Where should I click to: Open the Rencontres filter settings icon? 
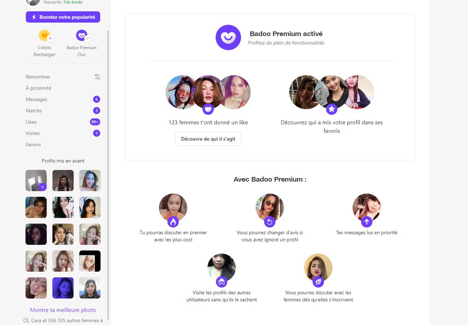pyautogui.click(x=97, y=77)
